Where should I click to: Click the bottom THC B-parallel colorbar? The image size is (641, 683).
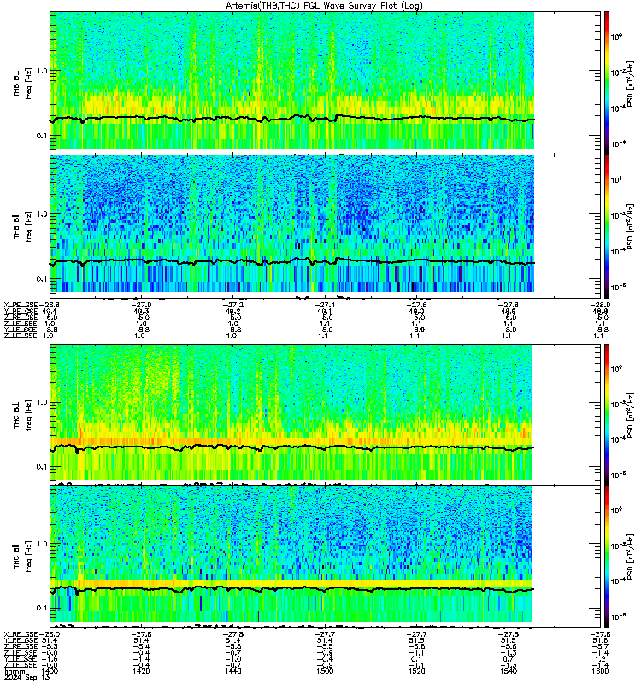click(x=607, y=557)
